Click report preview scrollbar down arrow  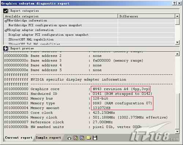(x=177, y=131)
